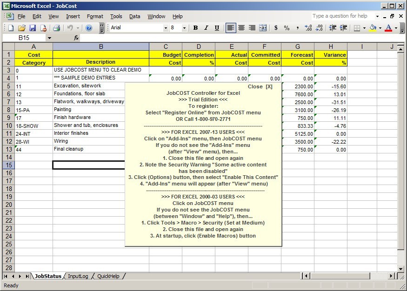407x291 pixels.
Task: Toggle Bold formatting
Action: [x=196, y=28]
